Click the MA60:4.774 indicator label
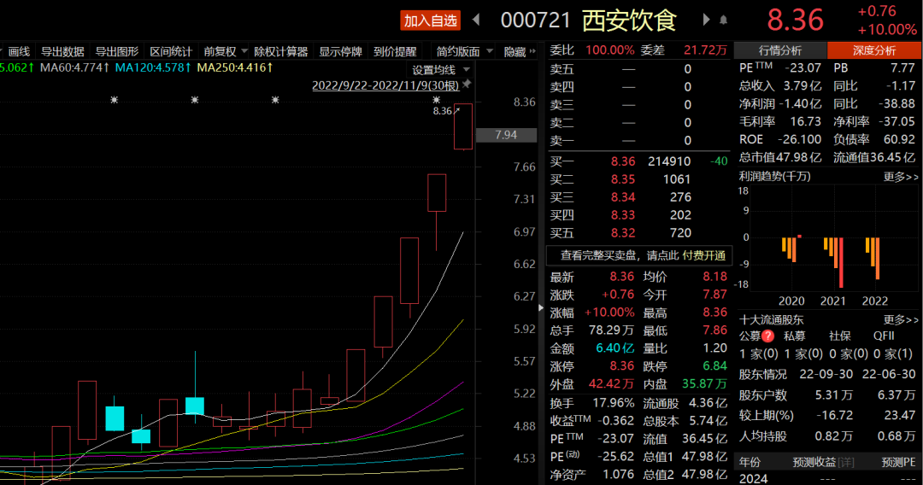The width and height of the screenshot is (923, 485). pos(74,67)
